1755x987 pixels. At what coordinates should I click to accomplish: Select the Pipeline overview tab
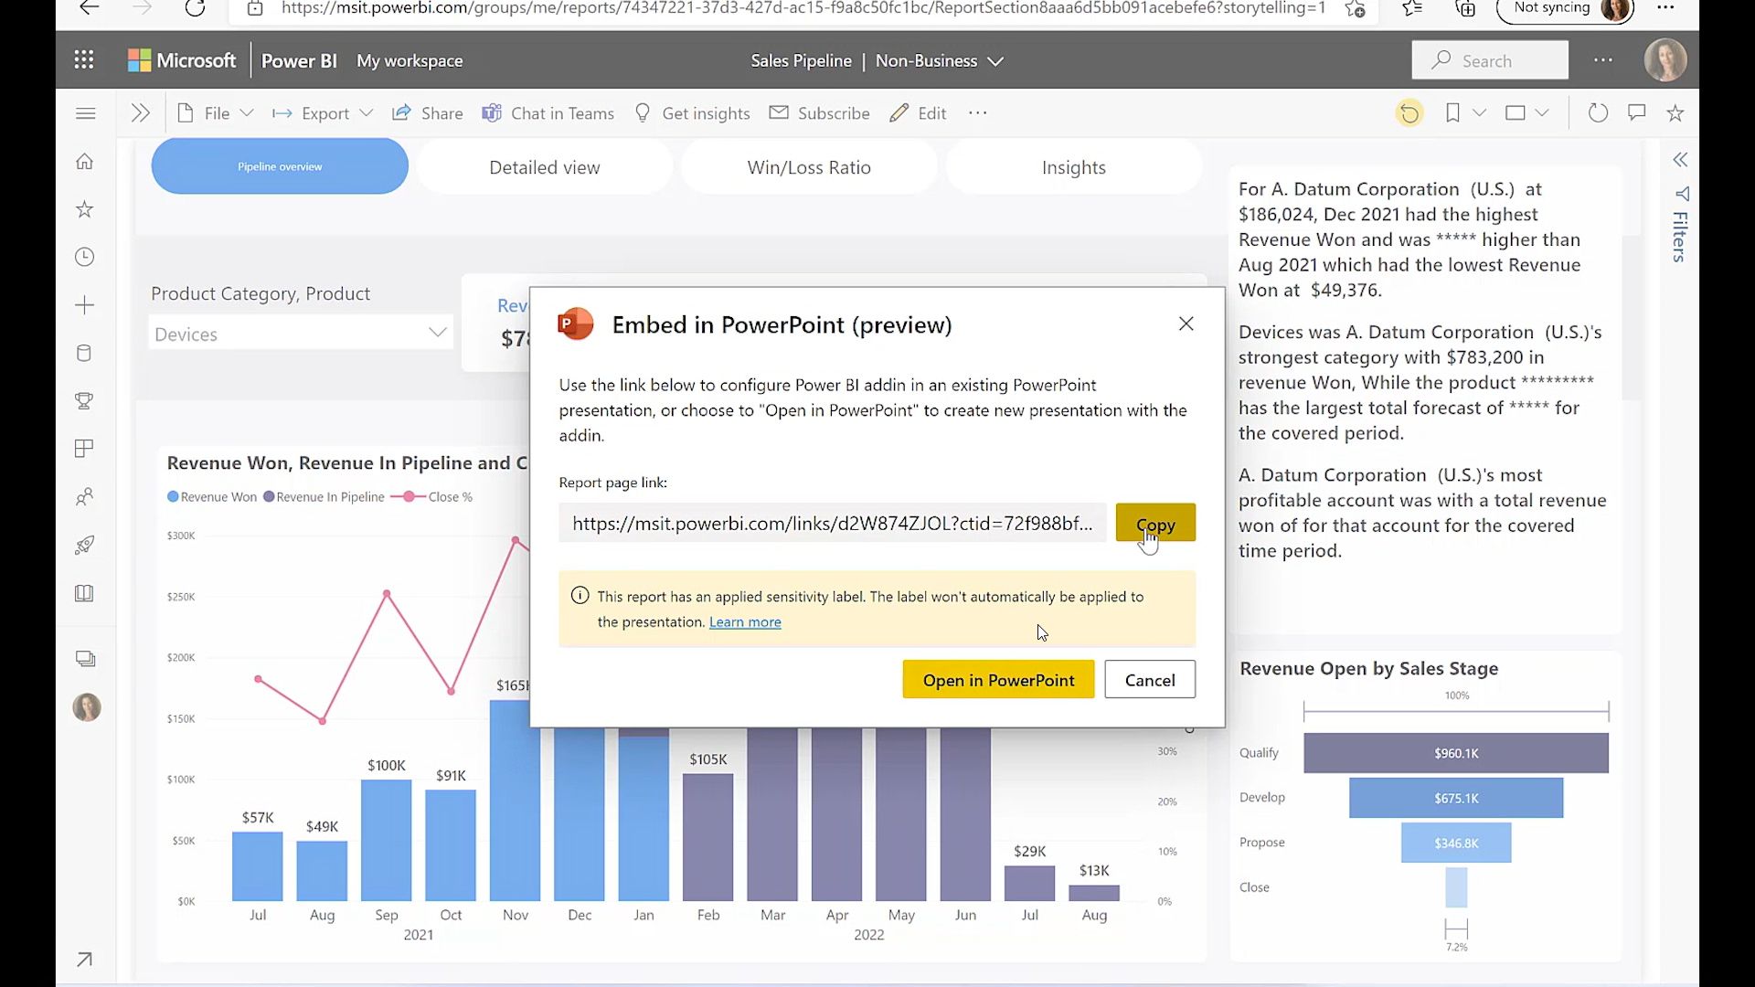[x=280, y=166]
